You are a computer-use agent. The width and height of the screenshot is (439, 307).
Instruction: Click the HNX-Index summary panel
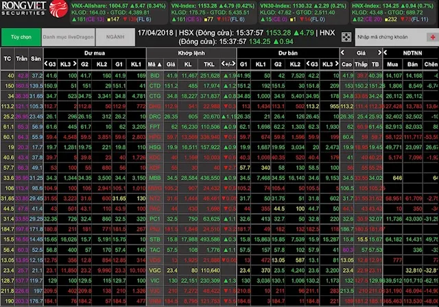click(x=400, y=12)
